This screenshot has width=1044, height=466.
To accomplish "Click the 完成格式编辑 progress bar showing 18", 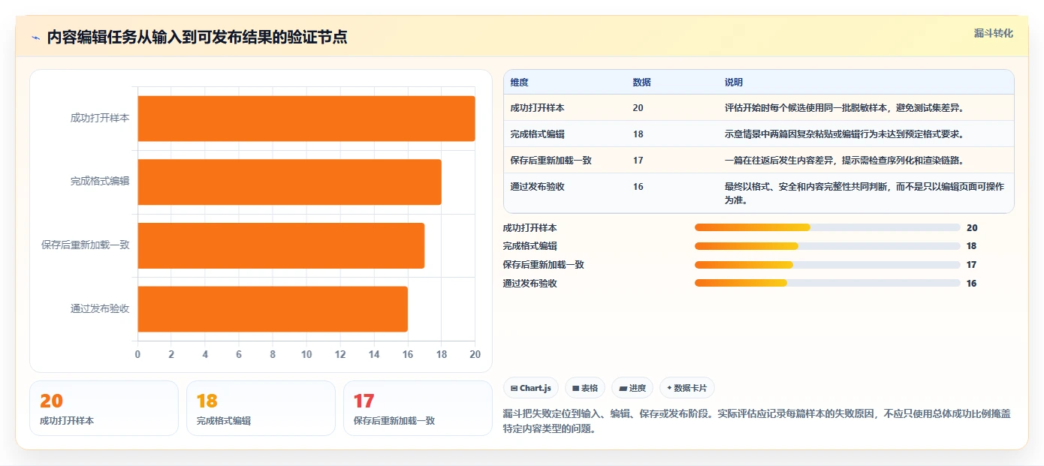I will pyautogui.click(x=828, y=246).
